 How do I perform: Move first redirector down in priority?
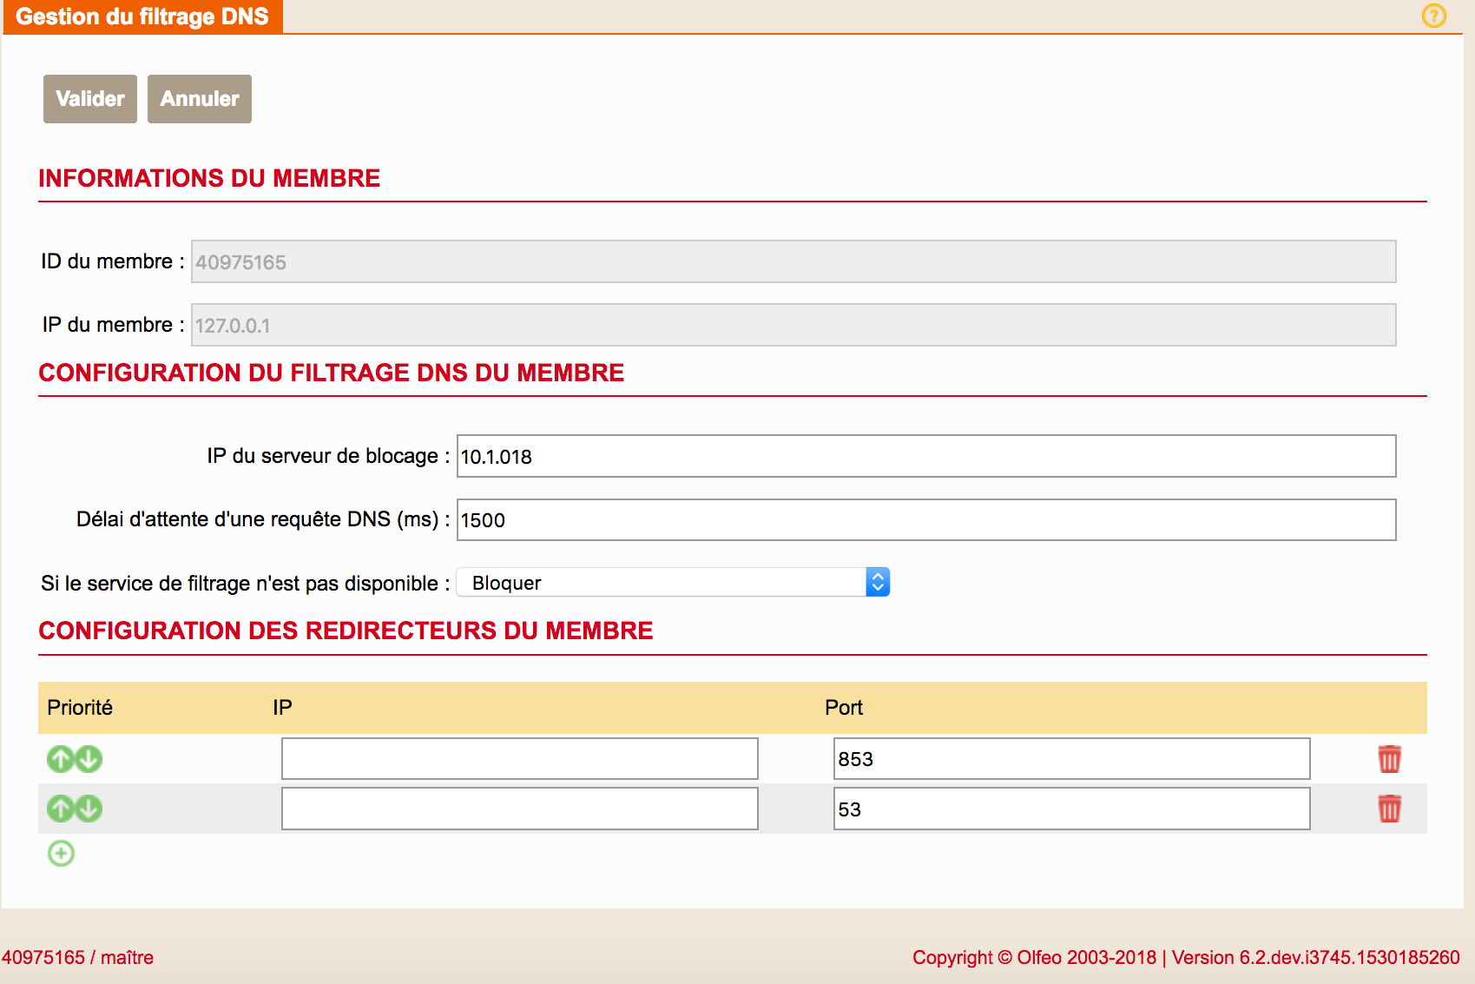(x=89, y=759)
